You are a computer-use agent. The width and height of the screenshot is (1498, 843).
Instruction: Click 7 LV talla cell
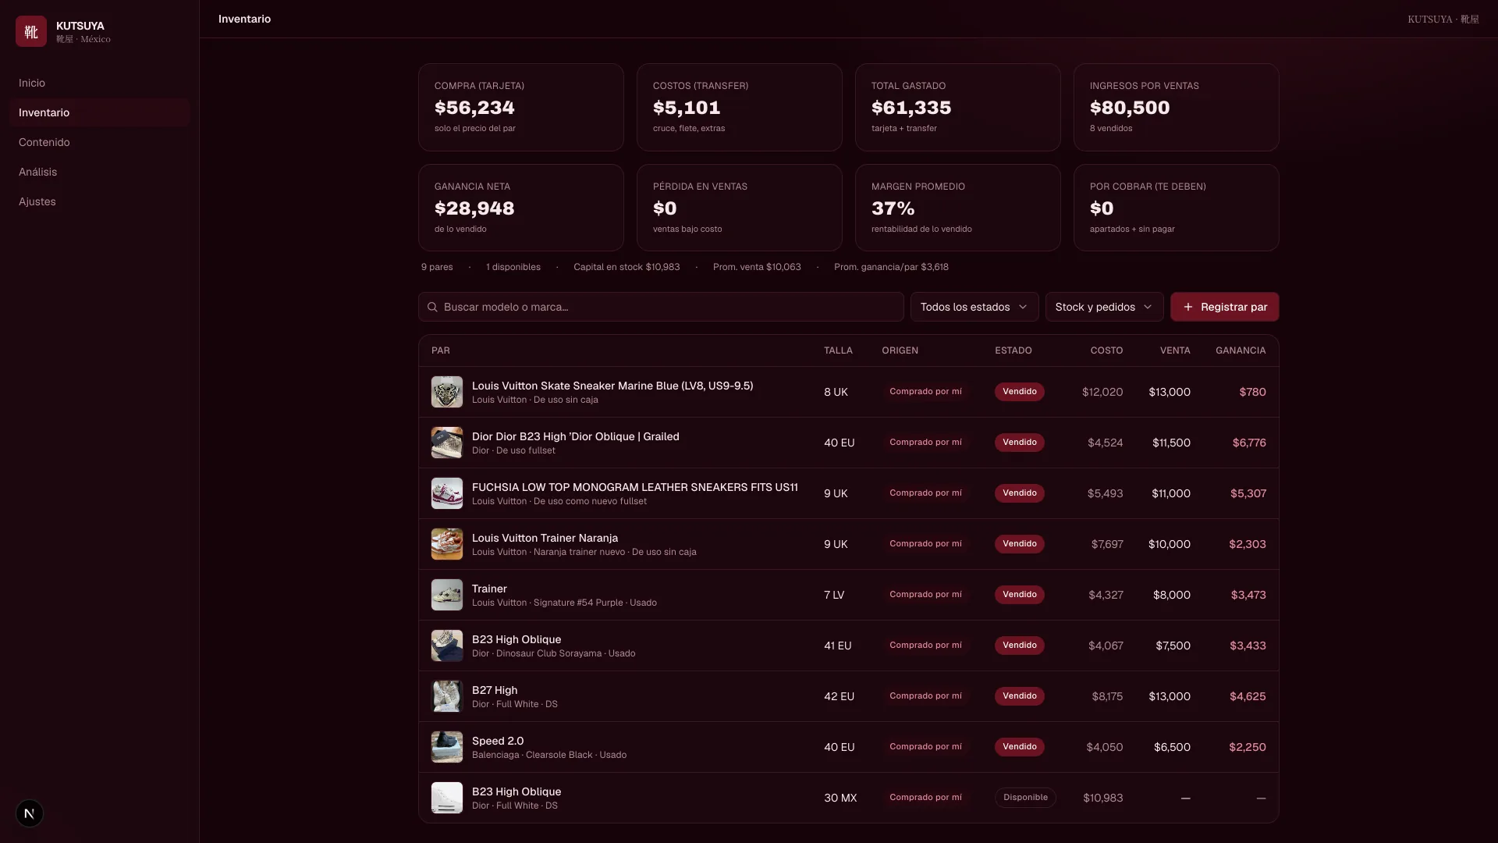coord(834,595)
